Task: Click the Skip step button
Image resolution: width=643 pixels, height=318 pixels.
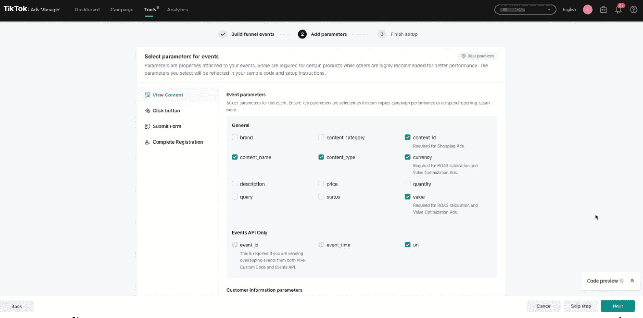Action: (x=581, y=306)
